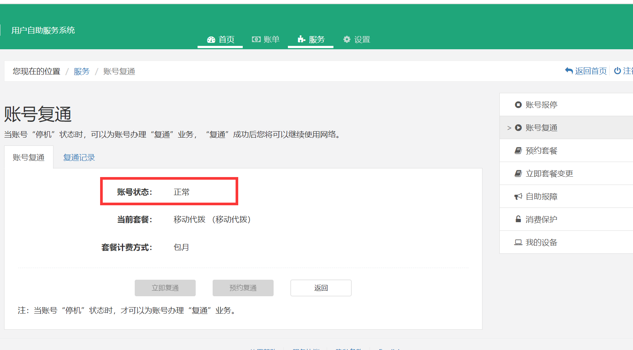Image resolution: width=633 pixels, height=350 pixels.
Task: Click the dashboard icon beside 首页
Action: click(x=211, y=39)
